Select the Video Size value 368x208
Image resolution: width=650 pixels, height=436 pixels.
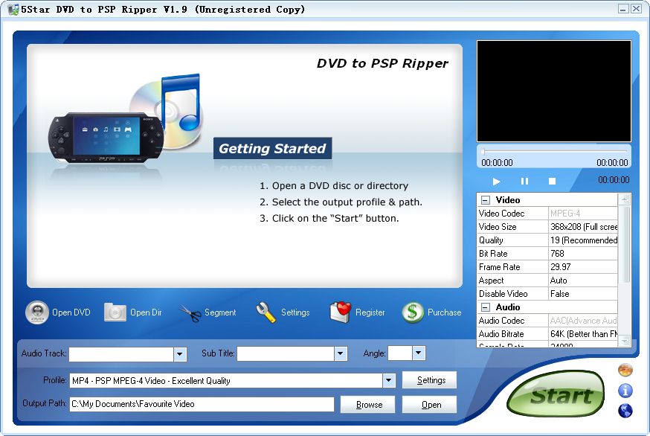point(583,227)
